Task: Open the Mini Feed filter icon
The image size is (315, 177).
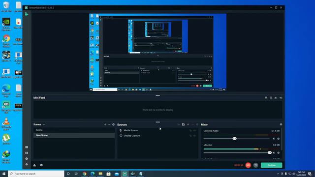Action: (x=266, y=98)
